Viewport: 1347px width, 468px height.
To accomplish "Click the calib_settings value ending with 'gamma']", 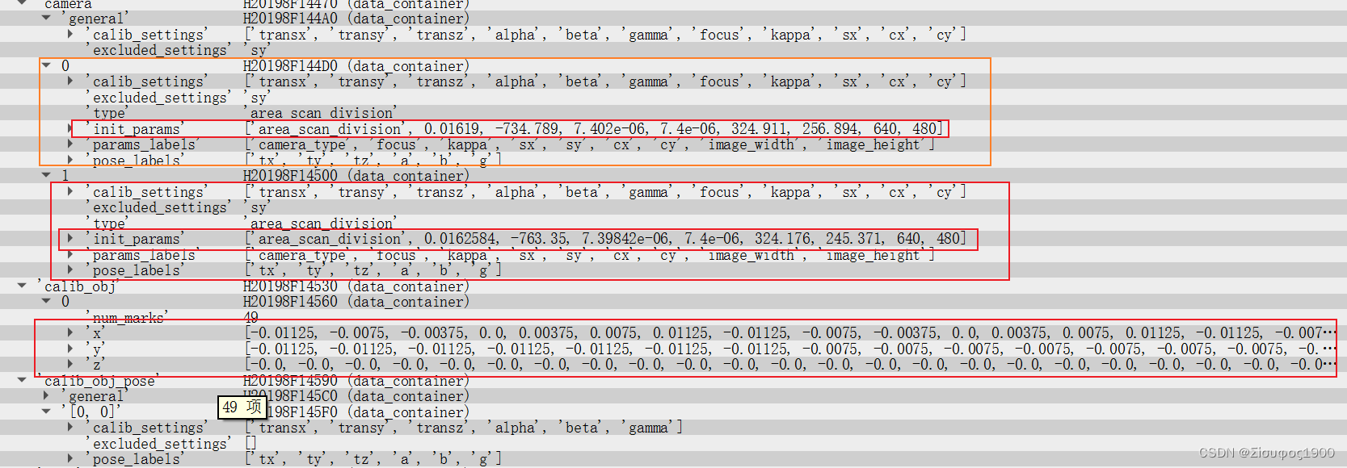I will click(464, 427).
